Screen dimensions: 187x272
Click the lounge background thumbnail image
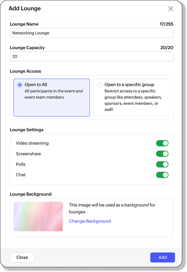(38, 216)
